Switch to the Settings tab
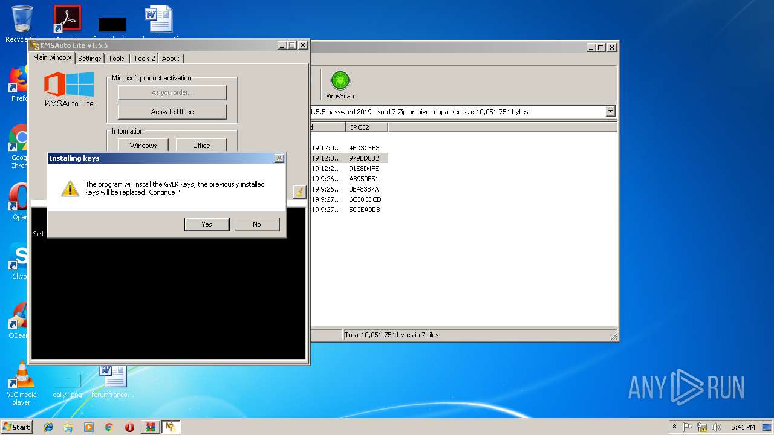This screenshot has width=774, height=435. coord(89,59)
